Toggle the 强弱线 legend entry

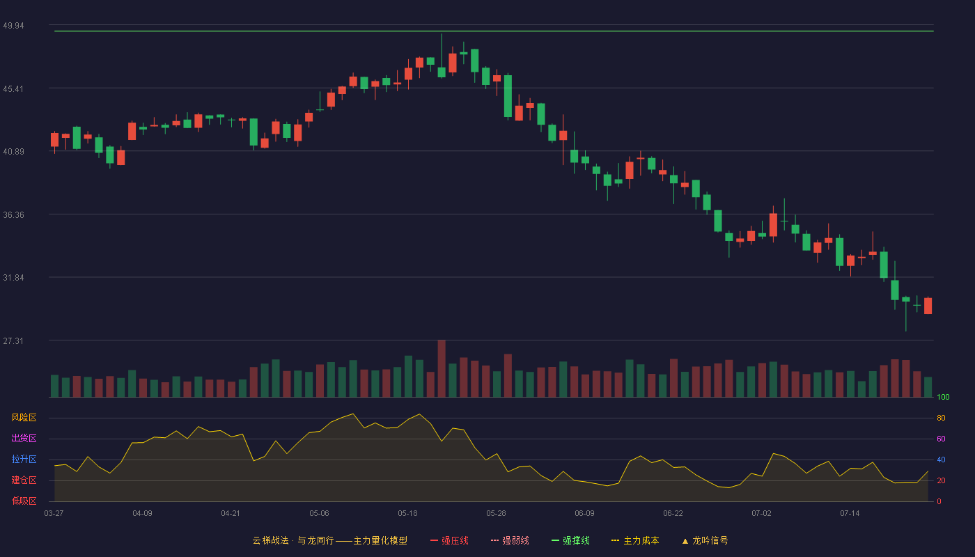(x=510, y=540)
